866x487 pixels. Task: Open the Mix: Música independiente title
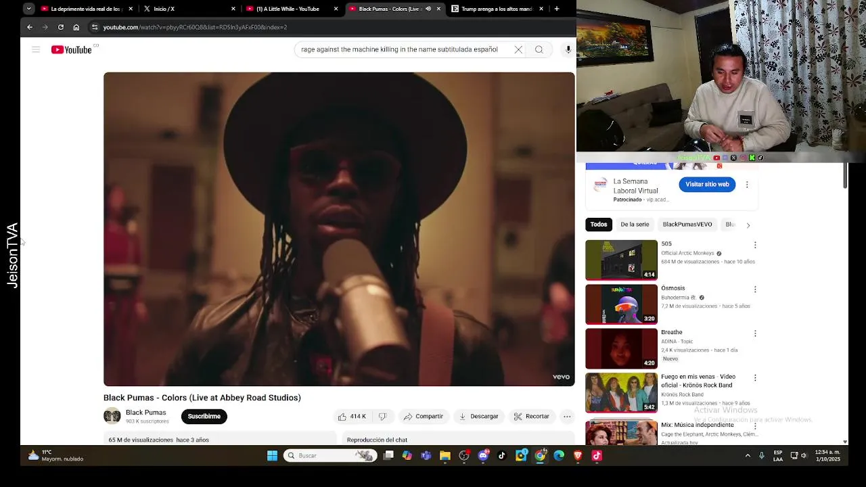click(697, 425)
